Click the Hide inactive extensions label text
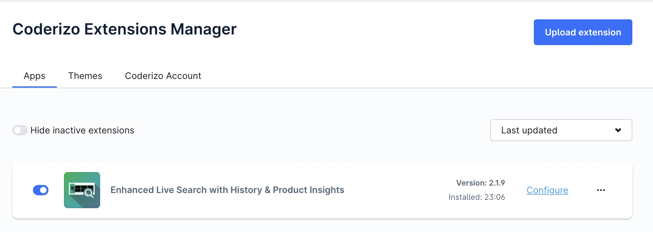 [x=82, y=130]
